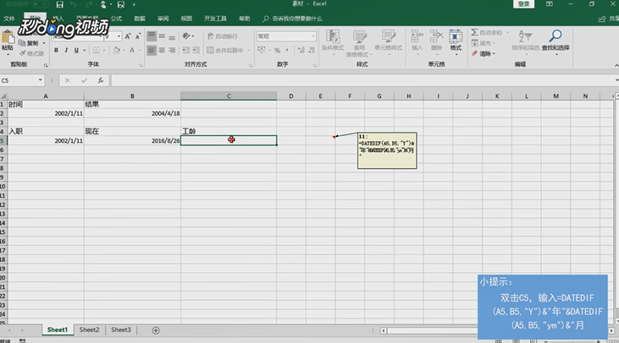Click the Delete cells (删除) icon
This screenshot has height=343, width=619.
[x=436, y=36]
